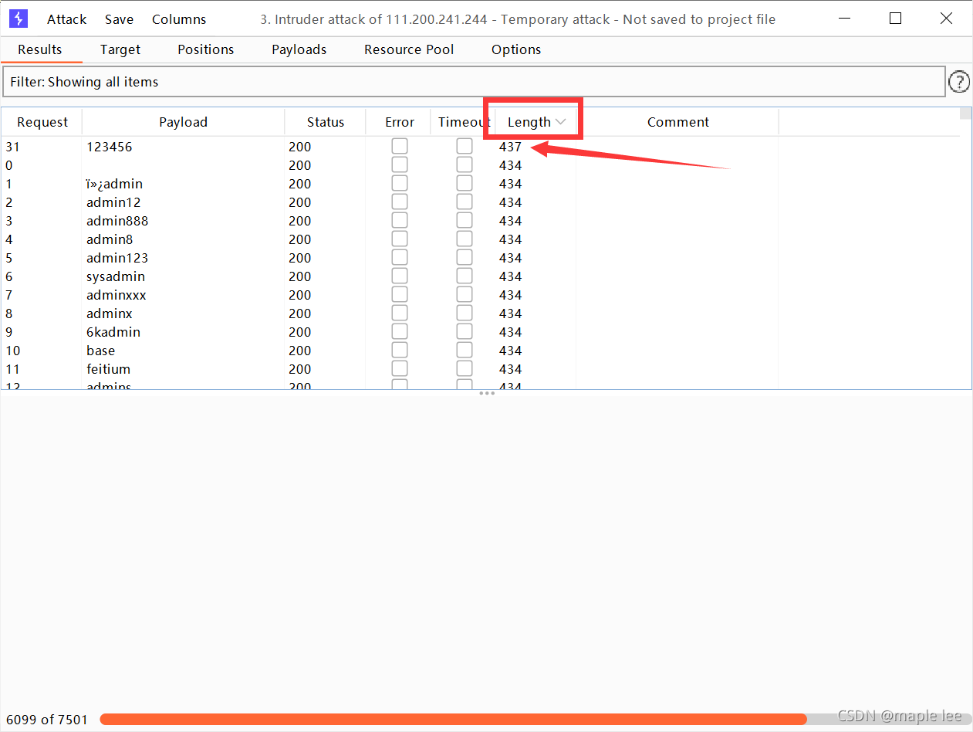973x732 pixels.
Task: Select the adminx payload row
Action: (x=481, y=313)
